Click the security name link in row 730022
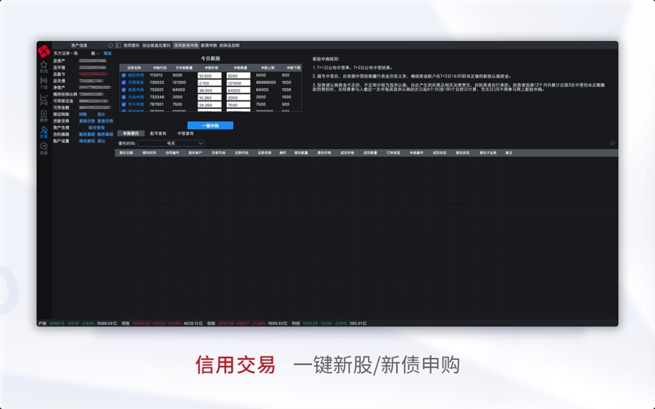 136,83
